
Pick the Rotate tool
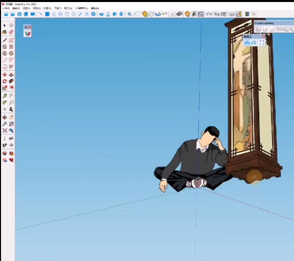pyautogui.click(x=5, y=81)
